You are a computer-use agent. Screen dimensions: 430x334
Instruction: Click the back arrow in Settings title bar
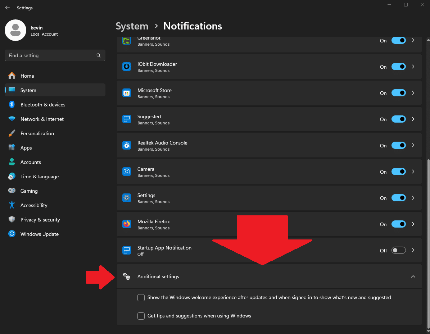pos(8,8)
